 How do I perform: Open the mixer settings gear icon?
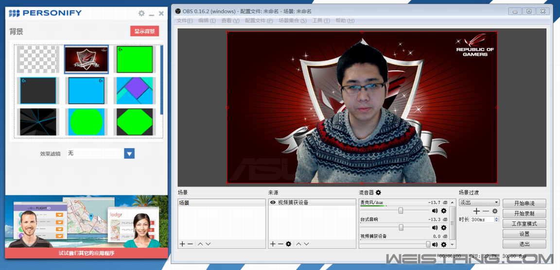[x=378, y=192]
